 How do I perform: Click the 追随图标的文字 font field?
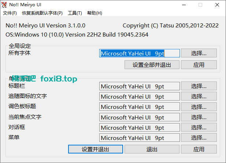140,96
